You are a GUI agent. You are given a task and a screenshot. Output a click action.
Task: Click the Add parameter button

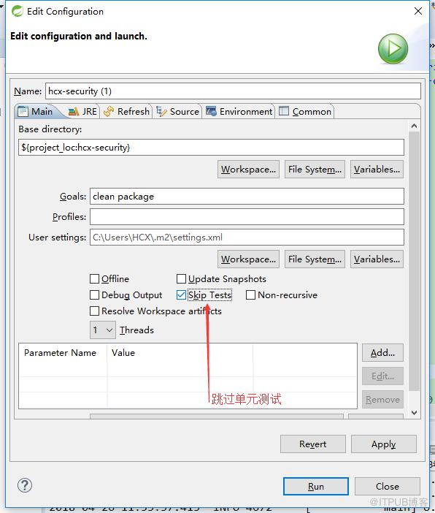382,353
